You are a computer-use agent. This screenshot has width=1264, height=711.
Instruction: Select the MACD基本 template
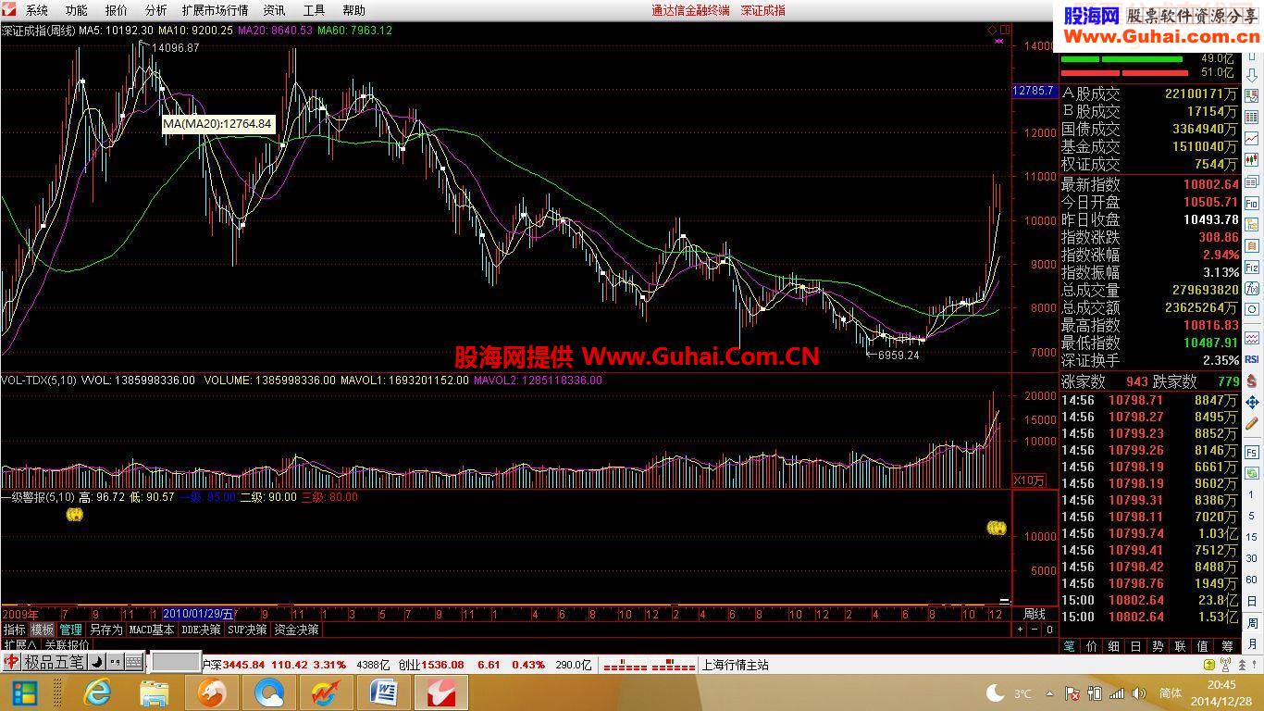152,630
